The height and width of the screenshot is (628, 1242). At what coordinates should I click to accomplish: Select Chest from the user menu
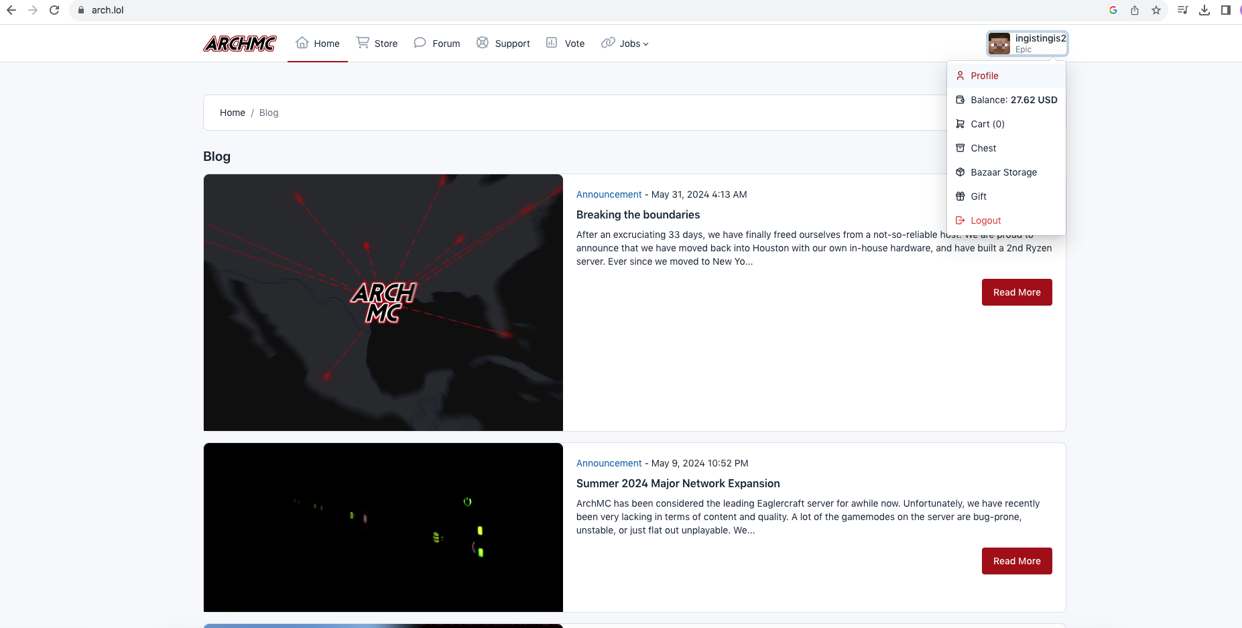[1006, 148]
